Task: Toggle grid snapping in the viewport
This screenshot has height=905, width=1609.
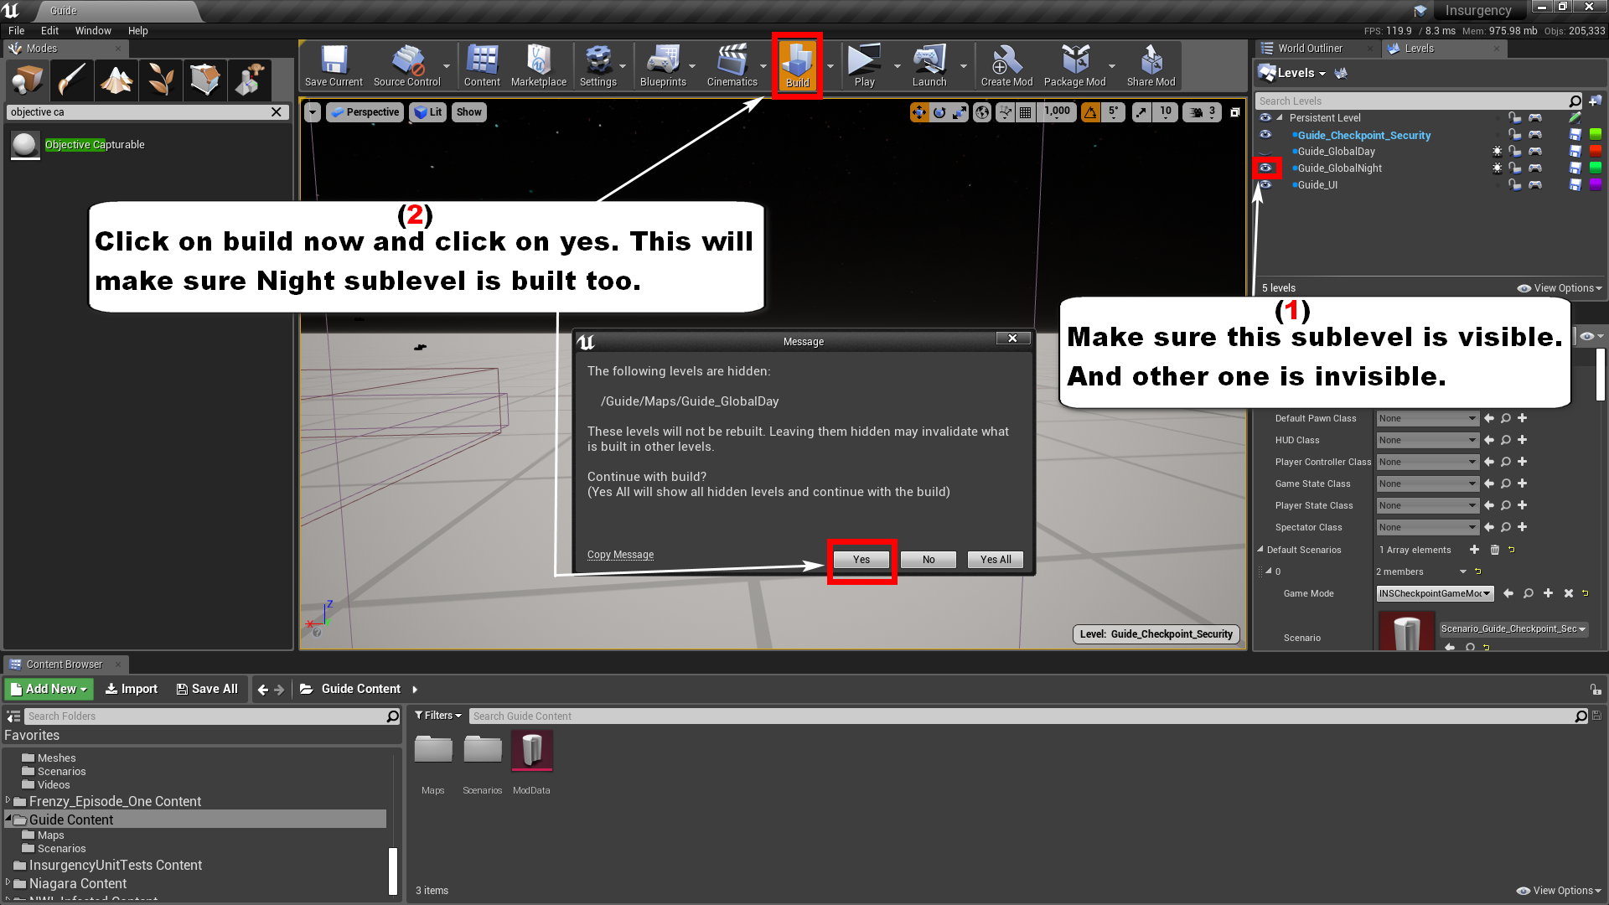Action: pos(1025,112)
